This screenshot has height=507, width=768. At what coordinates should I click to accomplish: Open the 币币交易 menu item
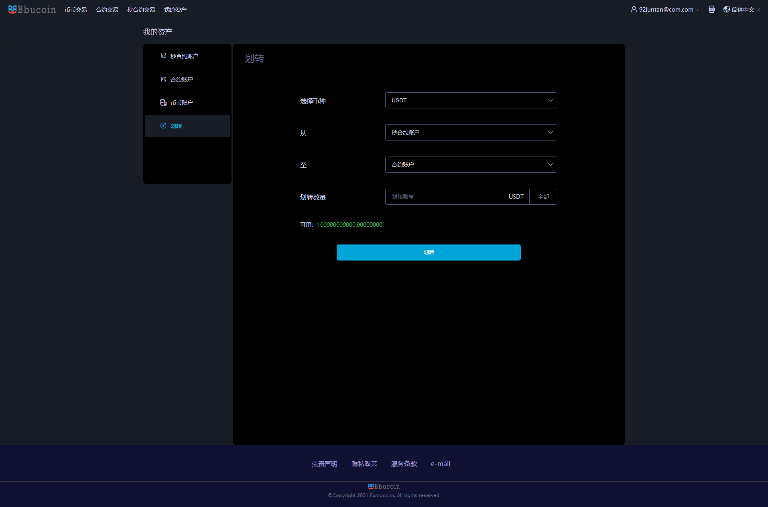coord(76,10)
